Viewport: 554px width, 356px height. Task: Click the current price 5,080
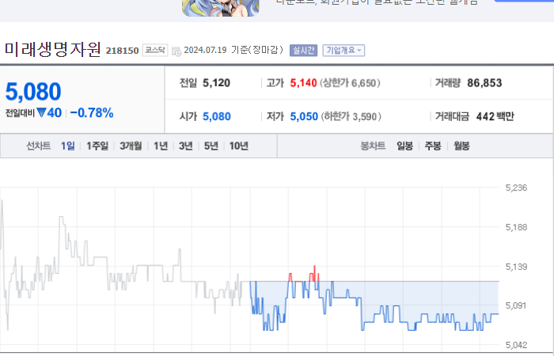click(33, 92)
